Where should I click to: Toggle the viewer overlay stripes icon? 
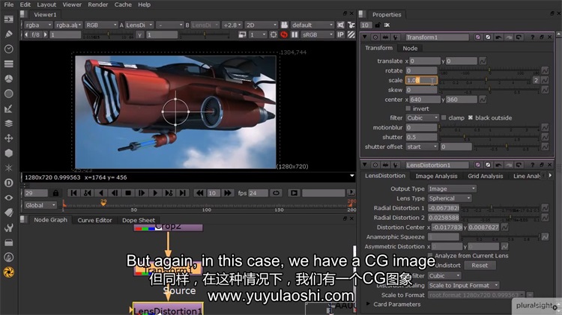tap(351, 34)
